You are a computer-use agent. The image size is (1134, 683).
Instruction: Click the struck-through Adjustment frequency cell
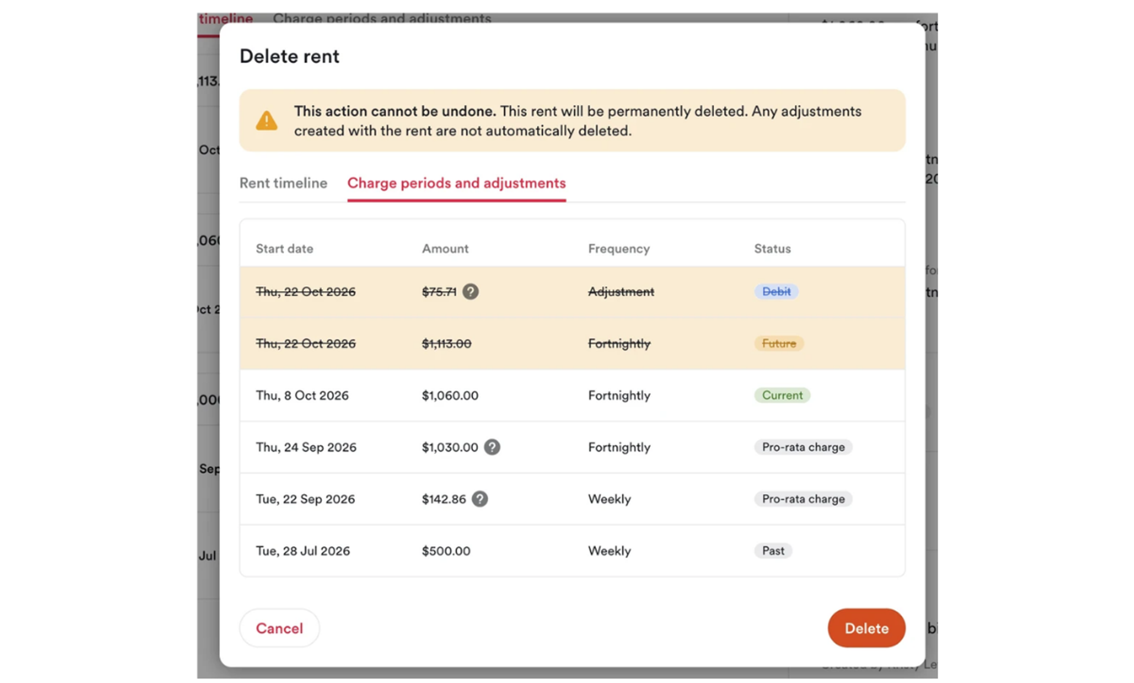(x=621, y=292)
